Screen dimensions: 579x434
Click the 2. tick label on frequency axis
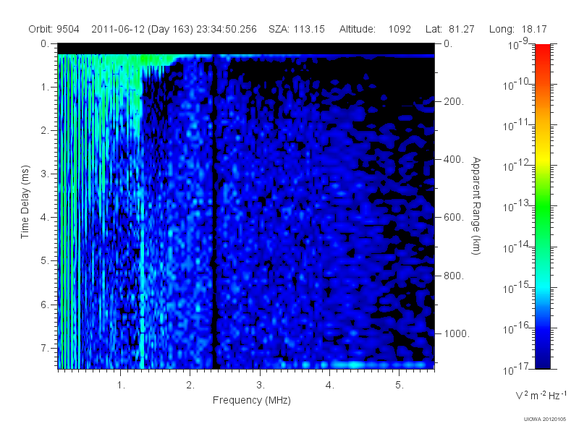click(x=190, y=386)
